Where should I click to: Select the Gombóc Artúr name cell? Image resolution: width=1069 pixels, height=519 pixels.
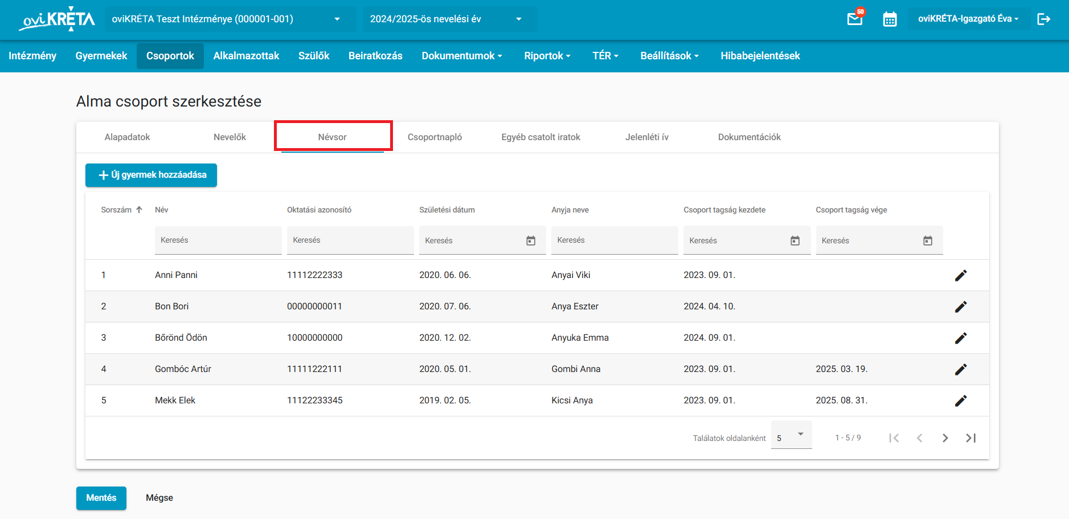pos(183,369)
